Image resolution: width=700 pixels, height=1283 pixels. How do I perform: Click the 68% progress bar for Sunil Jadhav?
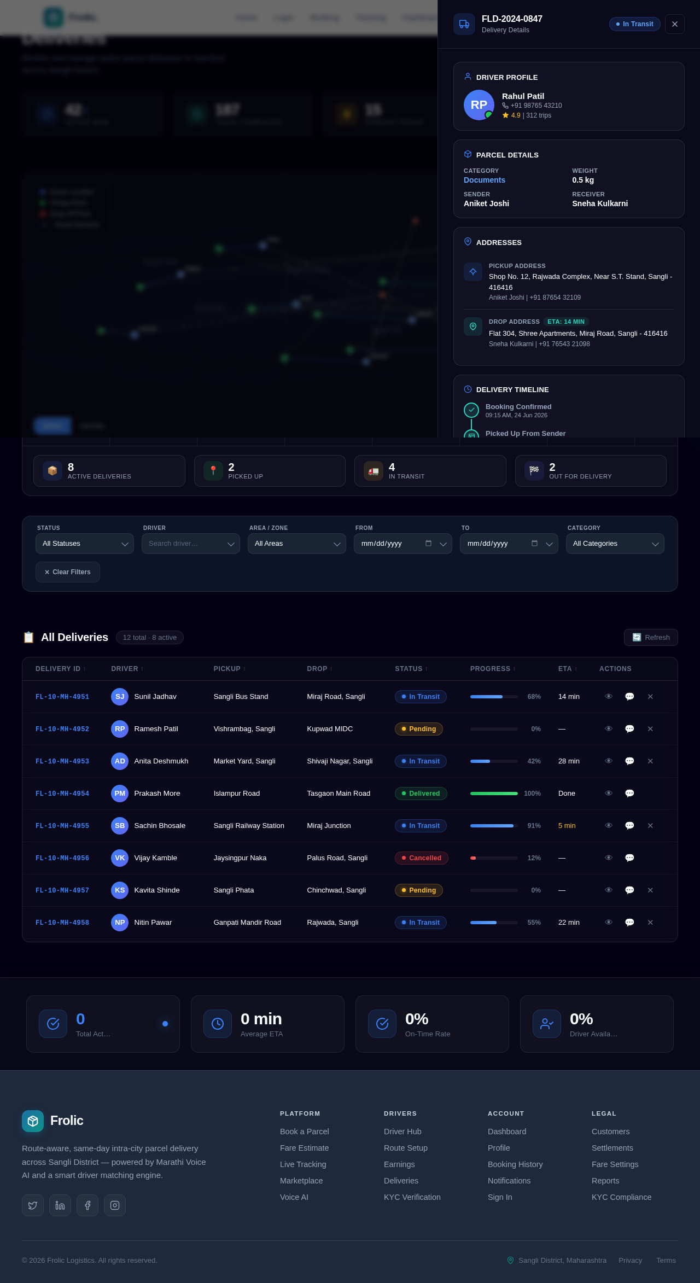tap(494, 697)
